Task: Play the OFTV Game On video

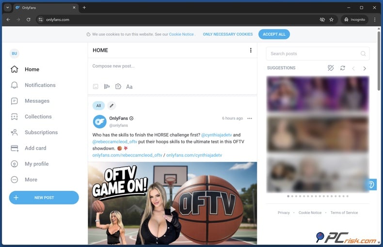Action: click(x=173, y=209)
